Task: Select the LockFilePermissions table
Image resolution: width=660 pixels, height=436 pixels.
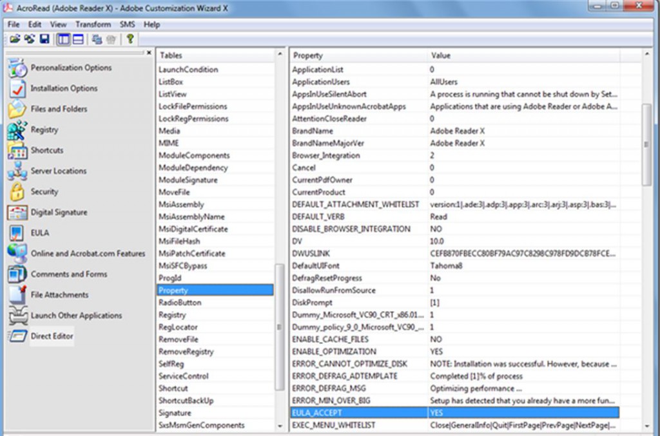Action: [215, 106]
